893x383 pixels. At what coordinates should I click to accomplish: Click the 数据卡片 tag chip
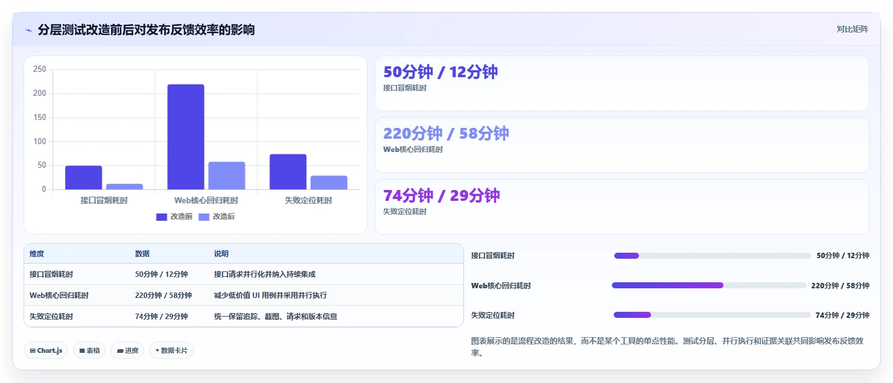(x=171, y=350)
